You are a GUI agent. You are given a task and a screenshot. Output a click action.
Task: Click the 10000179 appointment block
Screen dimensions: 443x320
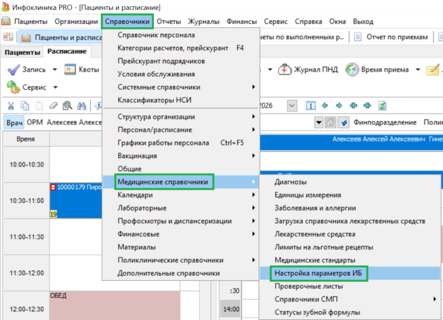pyautogui.click(x=76, y=201)
